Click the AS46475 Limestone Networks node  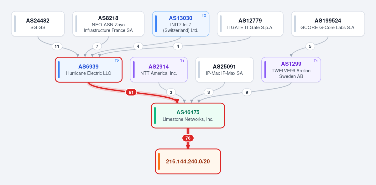(188, 116)
